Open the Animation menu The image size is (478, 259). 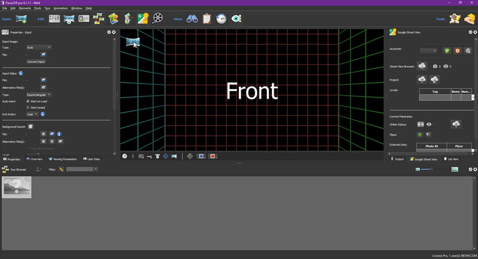61,8
